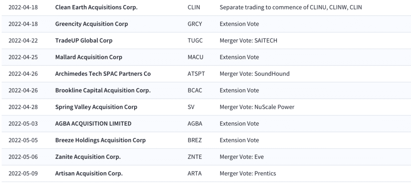Select AGBA ACQUISITION LIMITED company
This screenshot has width=411, height=183.
click(x=93, y=124)
